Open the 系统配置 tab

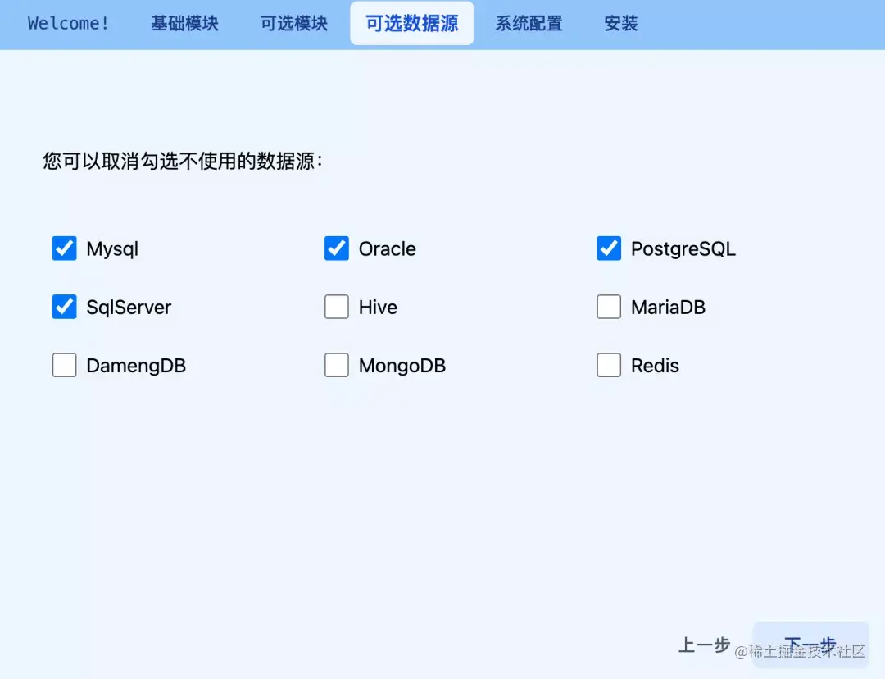(529, 23)
